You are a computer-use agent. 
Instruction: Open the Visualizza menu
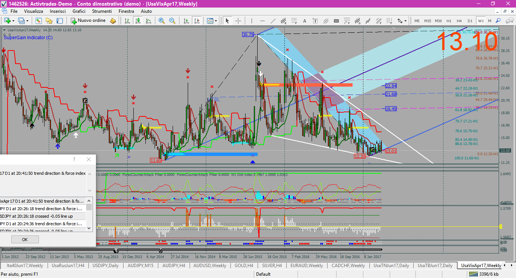coord(34,11)
